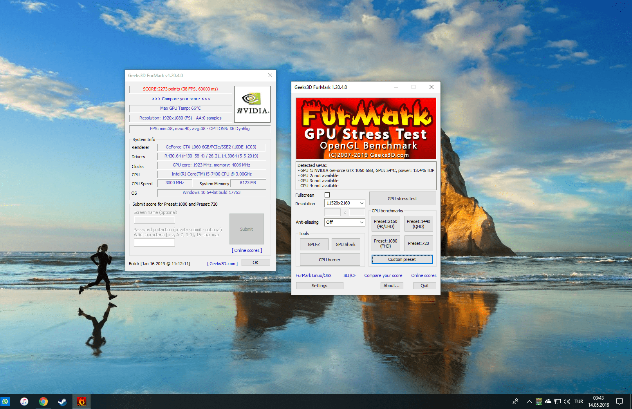Open the CPU burner tool

pyautogui.click(x=330, y=260)
